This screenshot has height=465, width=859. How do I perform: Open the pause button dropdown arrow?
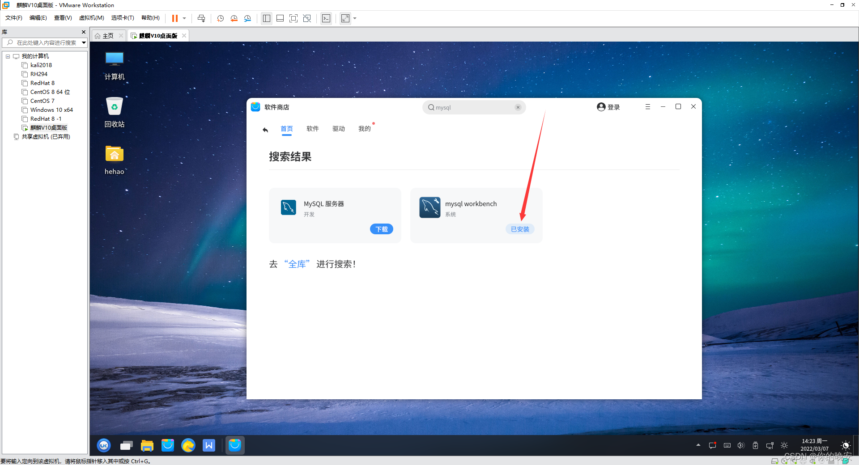184,18
